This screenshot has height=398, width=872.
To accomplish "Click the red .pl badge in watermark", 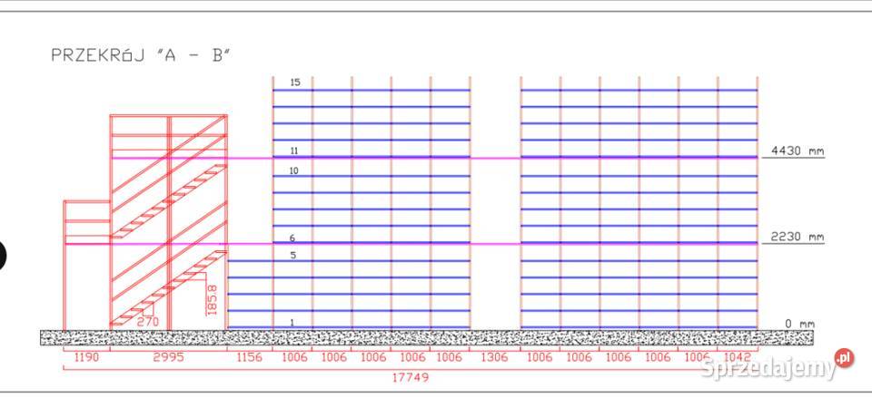I will point(845,358).
